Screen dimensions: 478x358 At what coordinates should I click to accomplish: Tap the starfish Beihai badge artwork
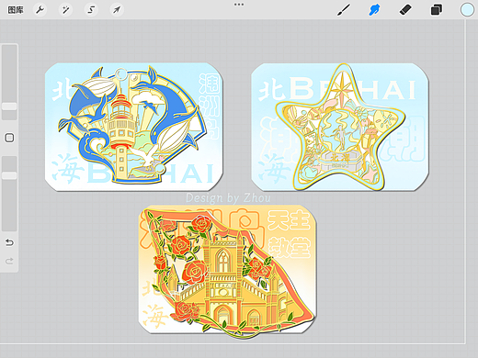(x=340, y=127)
